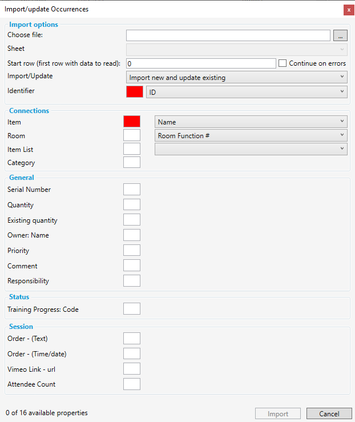Select the Item List column box
This screenshot has width=355, height=422.
pos(132,149)
